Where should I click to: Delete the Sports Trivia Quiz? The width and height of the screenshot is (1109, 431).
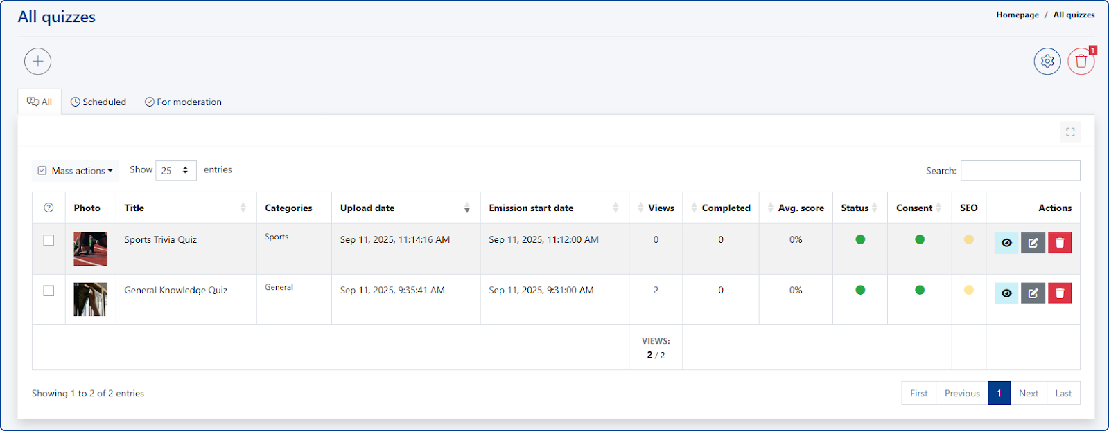coord(1060,243)
